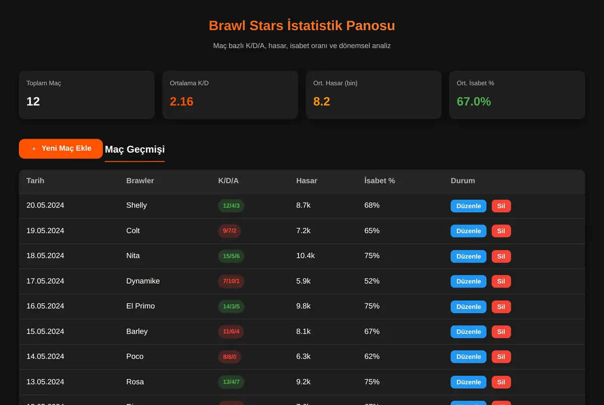The width and height of the screenshot is (604, 405).
Task: Click the 68% accuracy value
Action: click(372, 206)
